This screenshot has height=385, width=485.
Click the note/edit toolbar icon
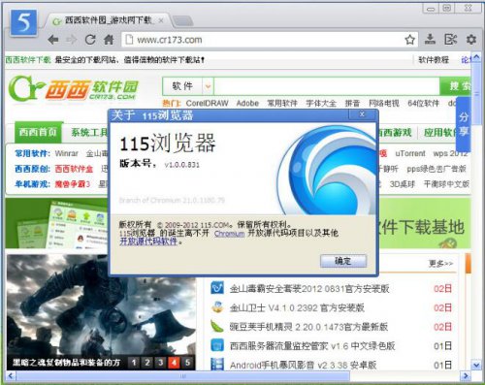[450, 40]
